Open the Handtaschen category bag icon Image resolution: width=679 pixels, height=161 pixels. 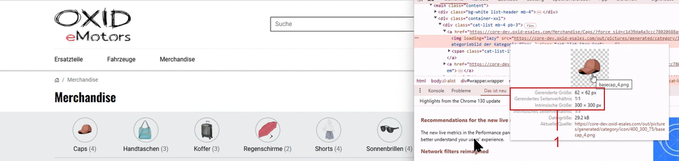[145, 130]
